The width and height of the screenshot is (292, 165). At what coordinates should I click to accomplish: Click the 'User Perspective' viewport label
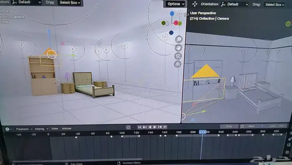tap(203, 13)
